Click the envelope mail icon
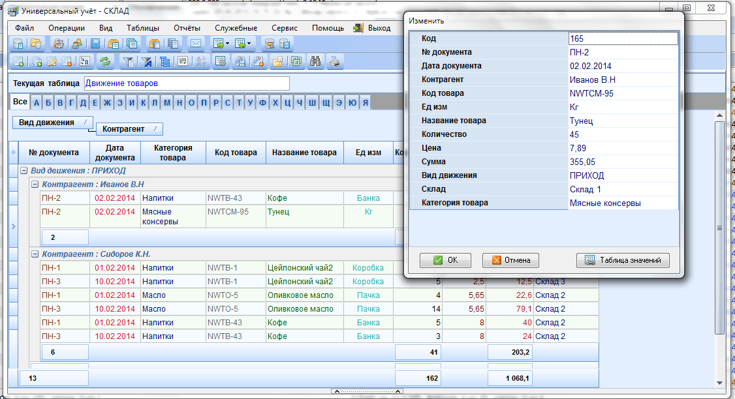 click(195, 44)
